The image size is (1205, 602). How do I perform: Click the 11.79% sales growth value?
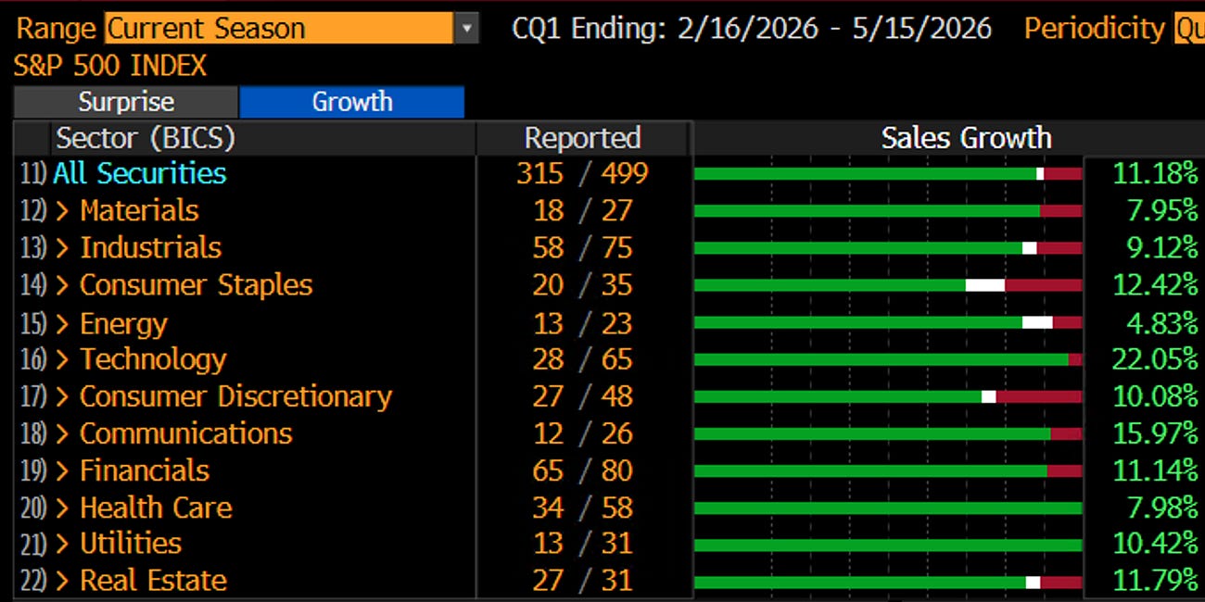(x=1155, y=580)
